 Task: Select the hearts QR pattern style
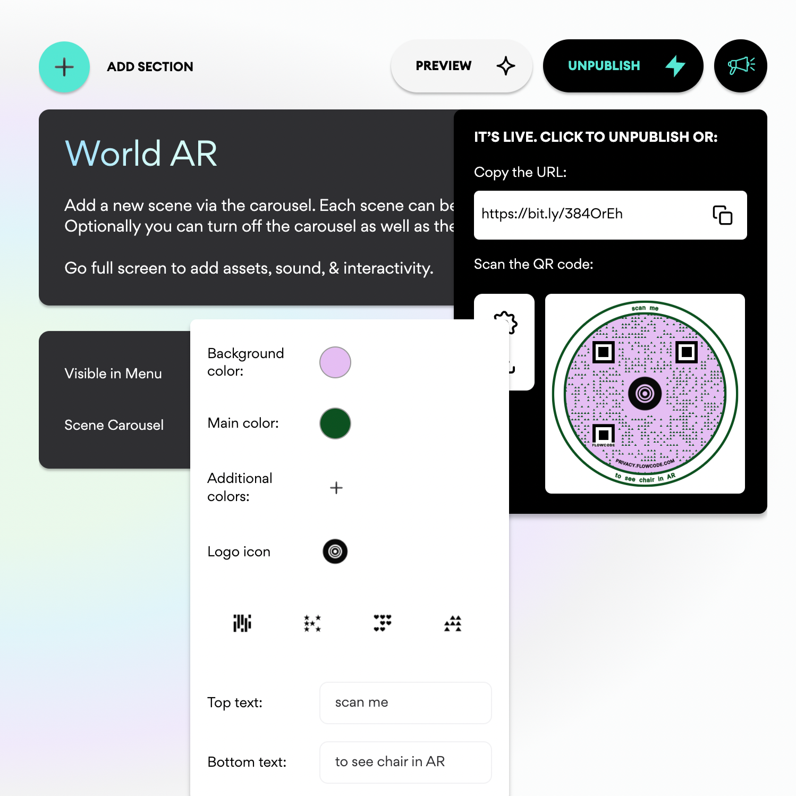click(x=383, y=623)
